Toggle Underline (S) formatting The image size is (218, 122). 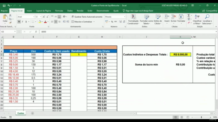[26, 22]
